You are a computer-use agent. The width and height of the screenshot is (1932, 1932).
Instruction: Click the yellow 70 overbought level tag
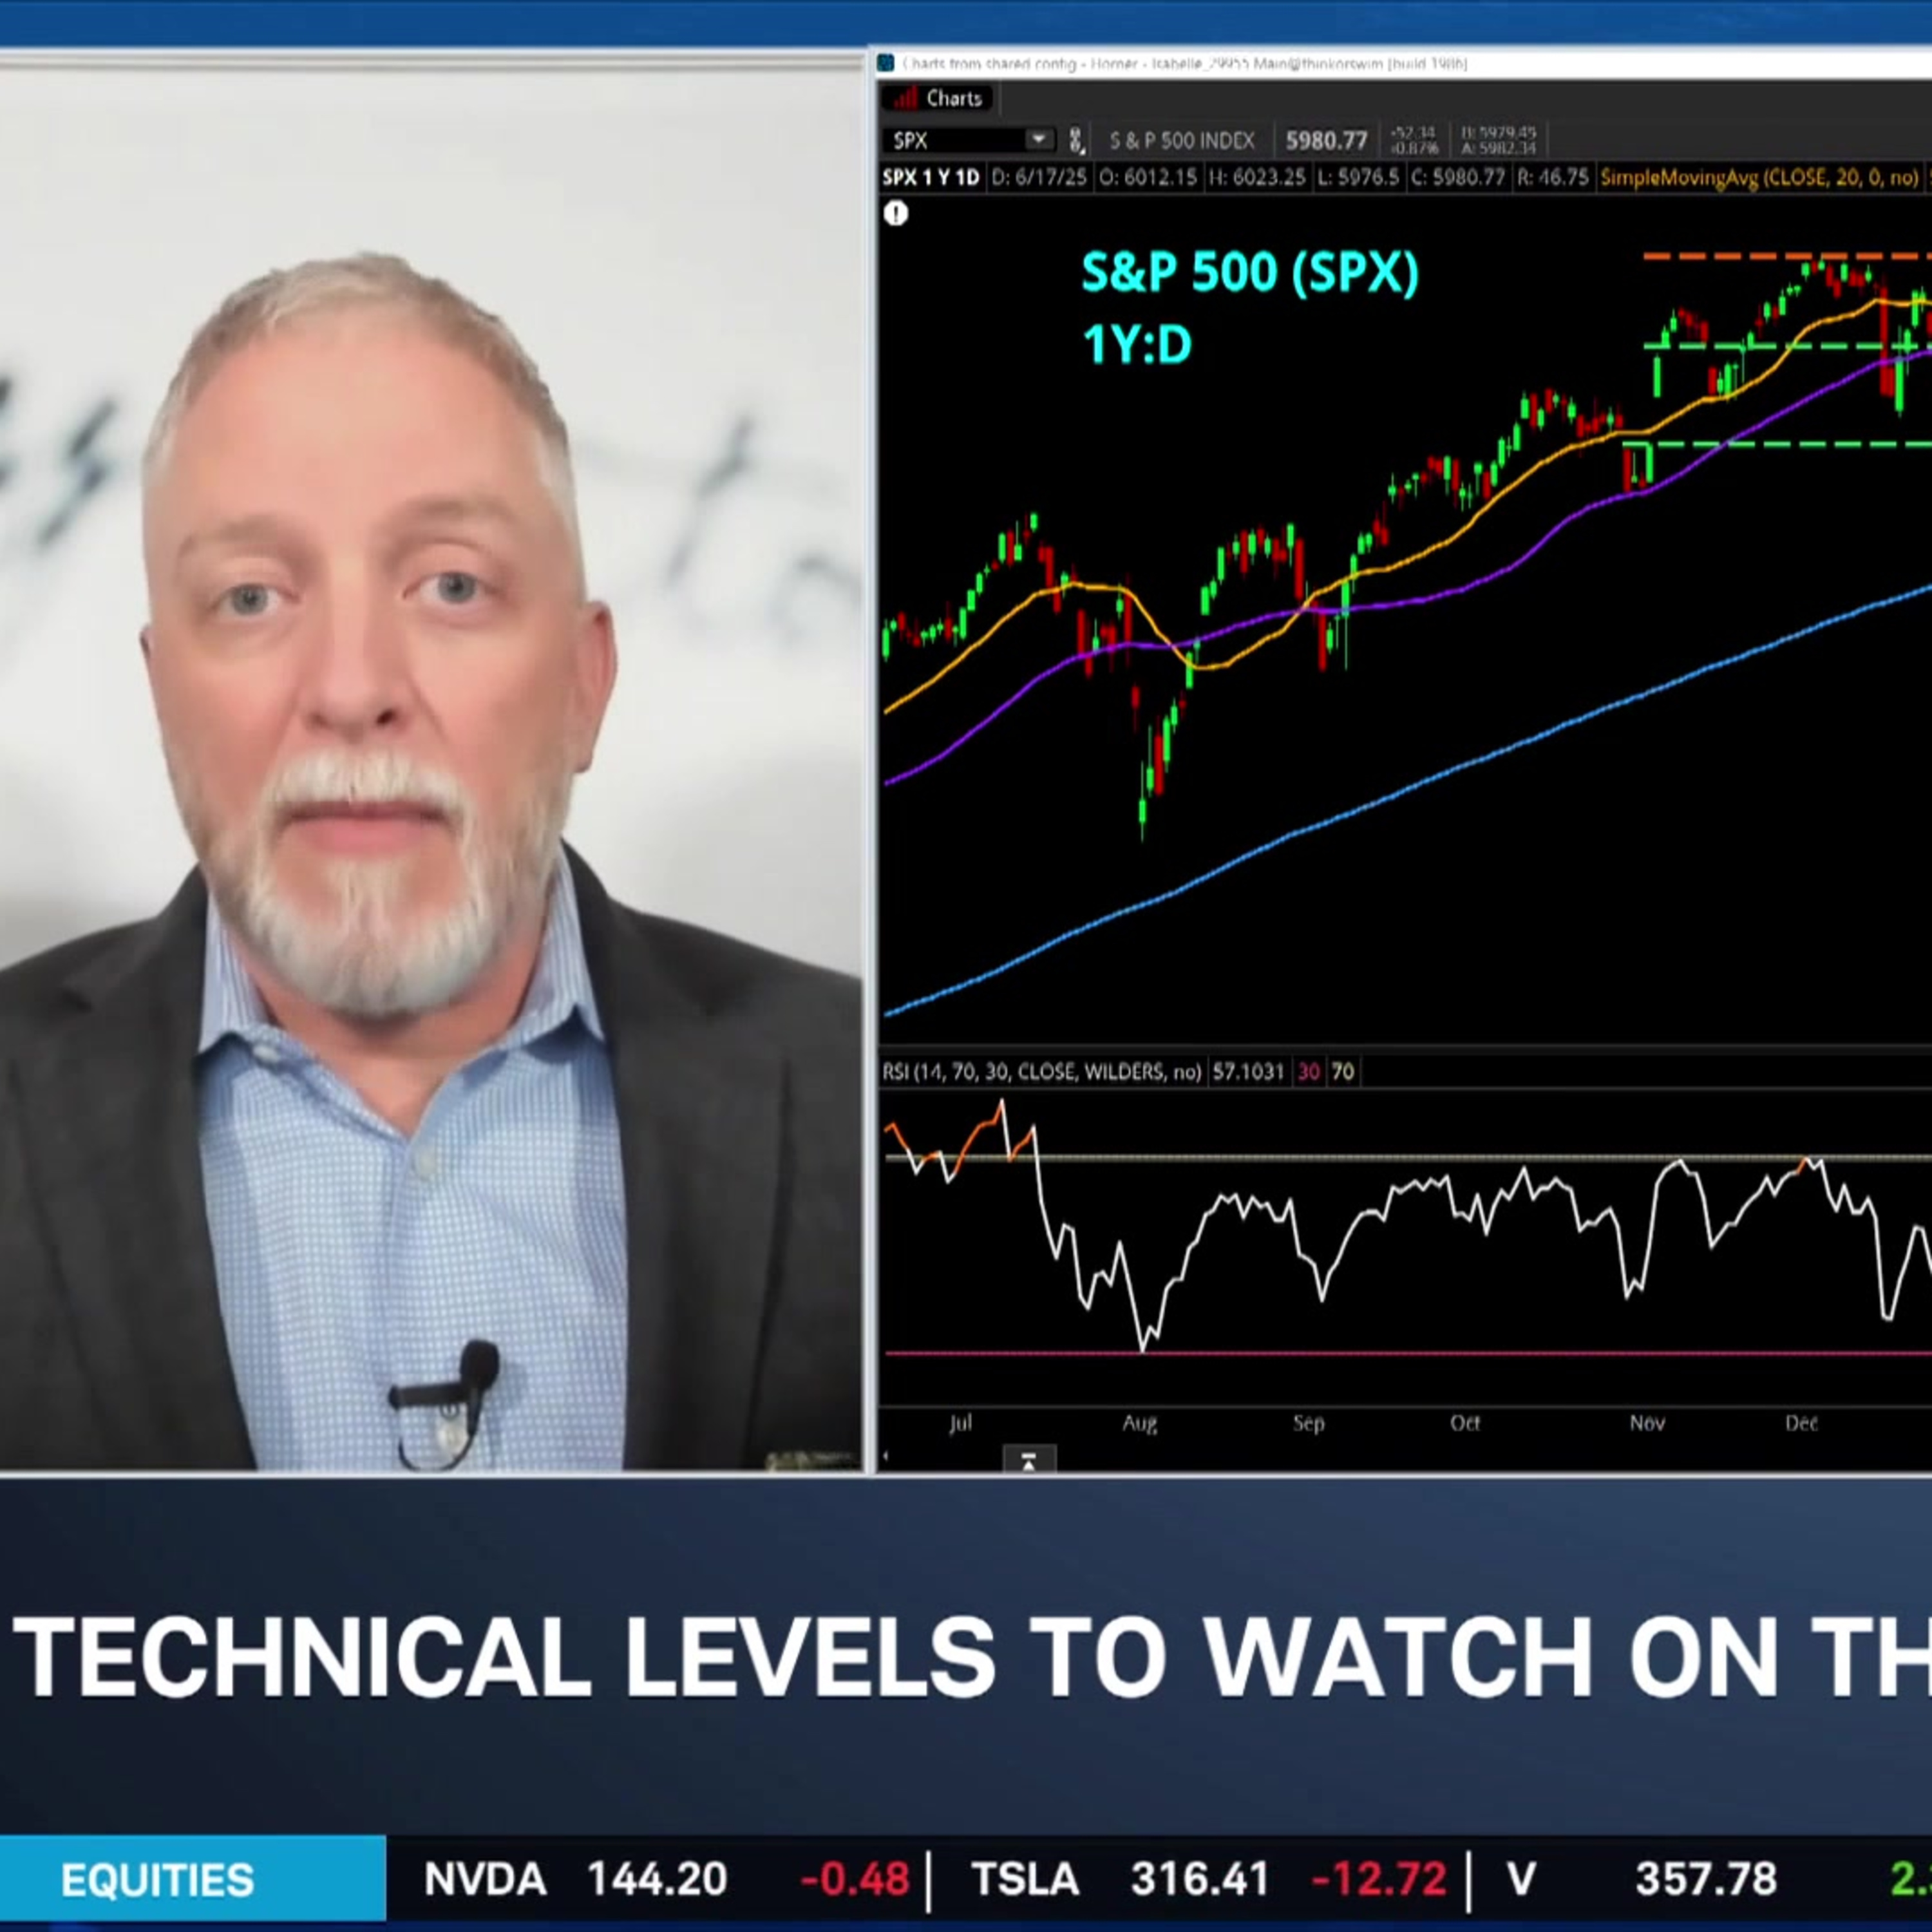pyautogui.click(x=1343, y=1072)
